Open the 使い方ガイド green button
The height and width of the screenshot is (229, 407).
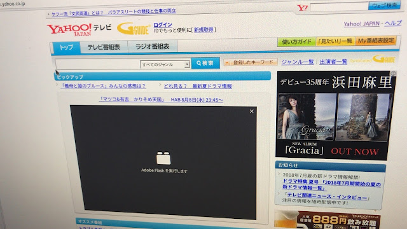pos(296,41)
